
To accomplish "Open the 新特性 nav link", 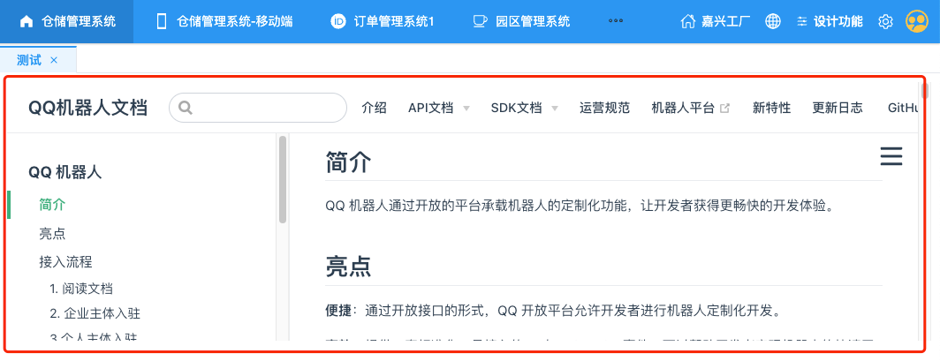I will click(771, 108).
